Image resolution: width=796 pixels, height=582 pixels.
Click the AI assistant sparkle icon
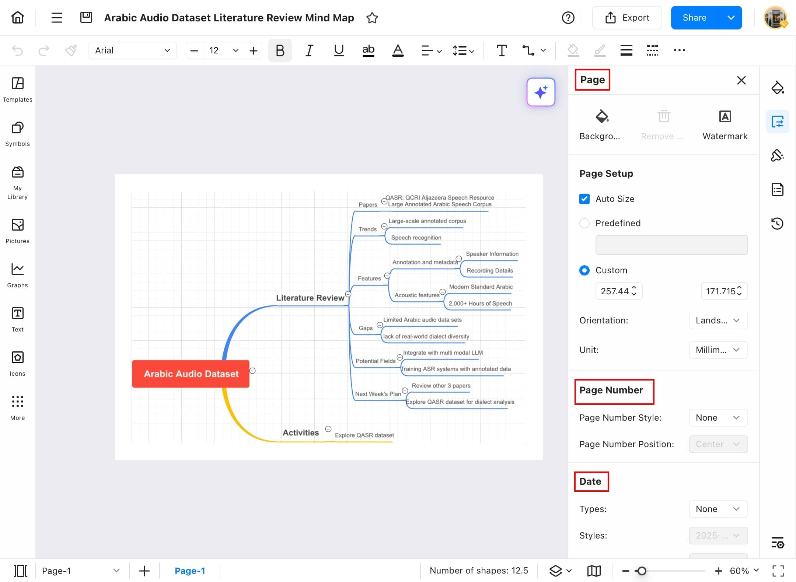coord(541,92)
